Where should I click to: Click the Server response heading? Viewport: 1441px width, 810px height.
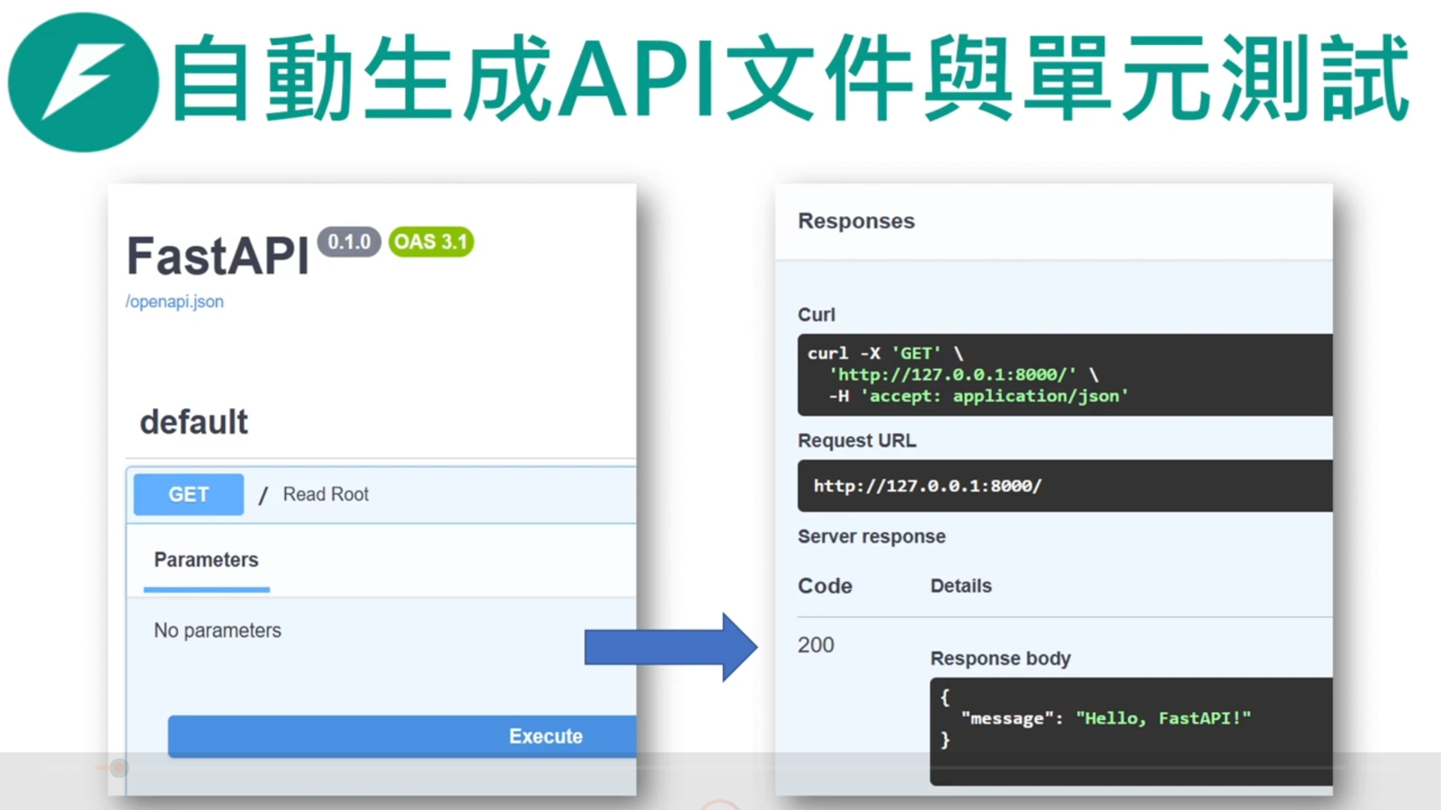[x=871, y=537]
